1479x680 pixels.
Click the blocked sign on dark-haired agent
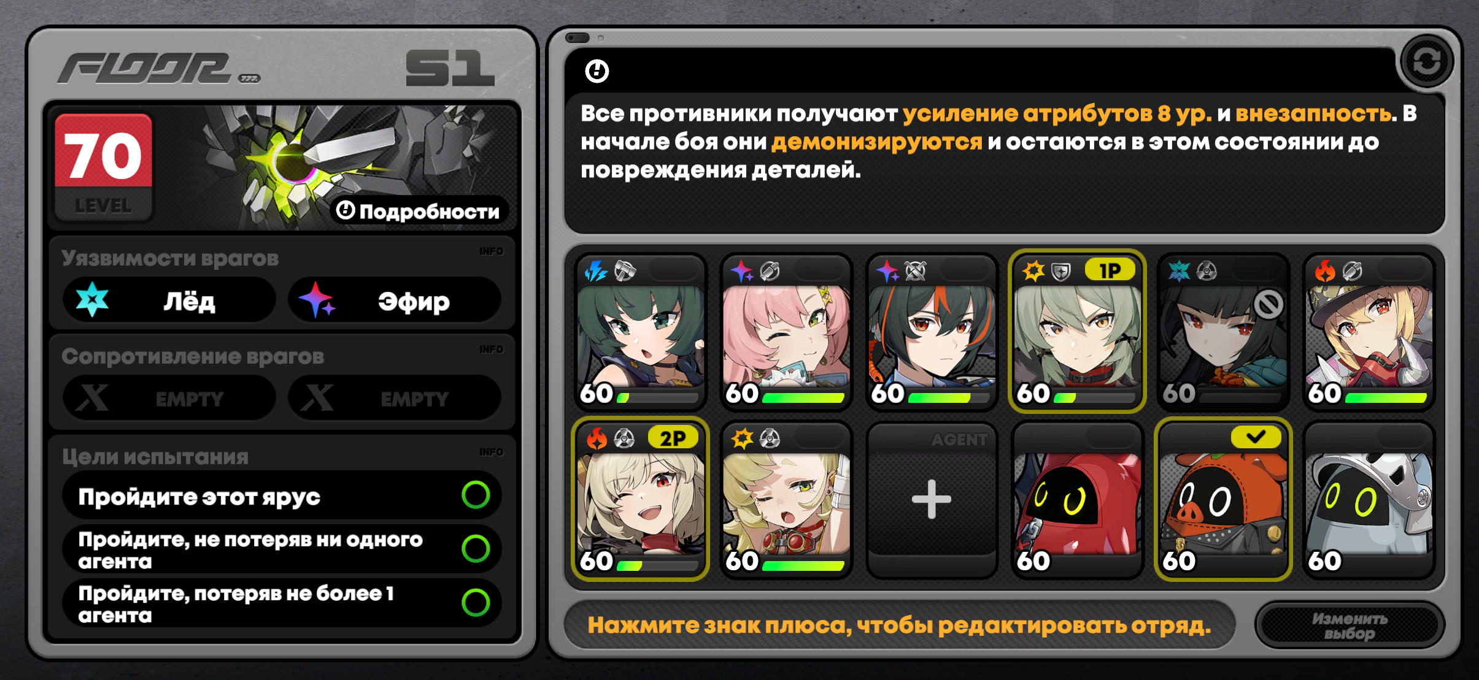(x=1269, y=304)
